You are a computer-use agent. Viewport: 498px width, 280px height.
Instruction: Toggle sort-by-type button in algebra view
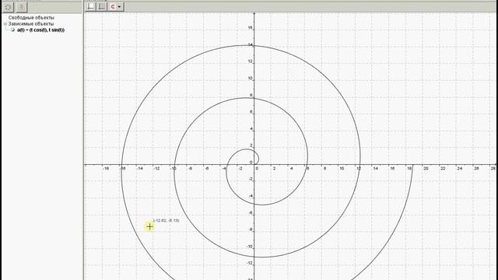[x=21, y=7]
